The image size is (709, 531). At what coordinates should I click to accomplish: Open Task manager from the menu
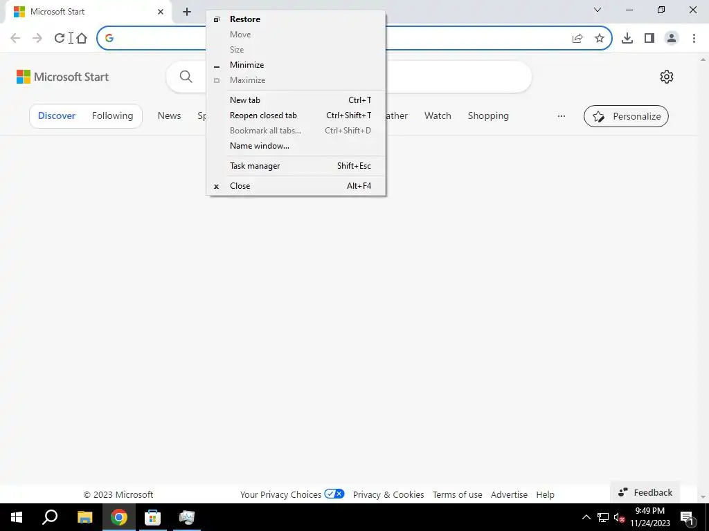296,166
